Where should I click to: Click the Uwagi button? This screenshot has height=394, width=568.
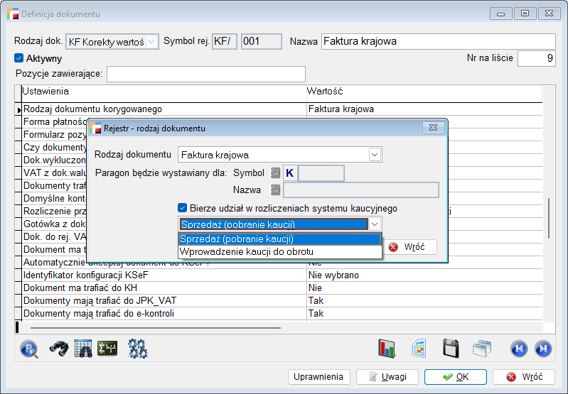[387, 377]
